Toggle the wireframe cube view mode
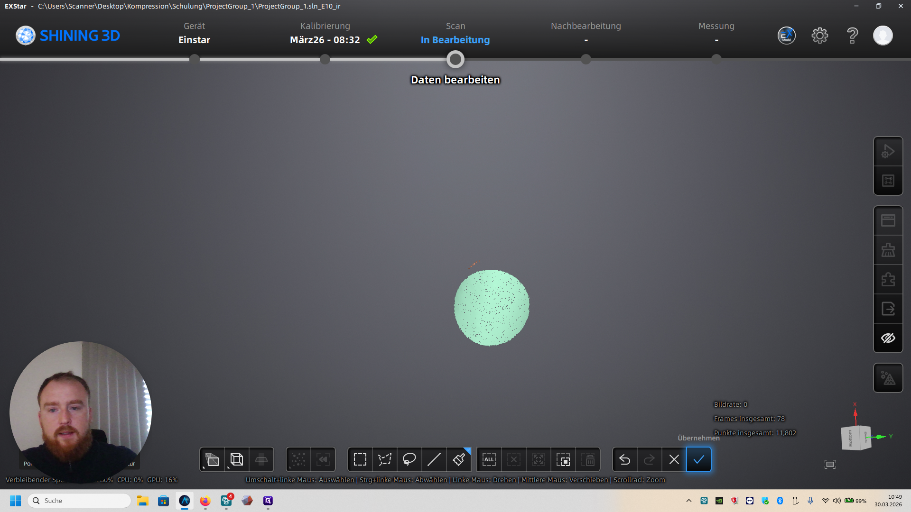Viewport: 911px width, 512px height. pos(236,459)
